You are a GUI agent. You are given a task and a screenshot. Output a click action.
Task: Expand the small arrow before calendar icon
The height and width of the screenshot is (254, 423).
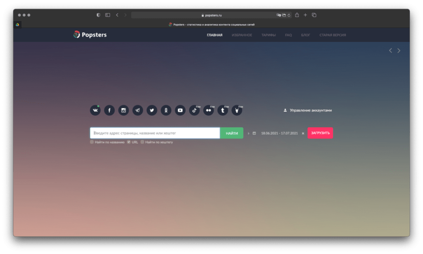click(x=249, y=133)
